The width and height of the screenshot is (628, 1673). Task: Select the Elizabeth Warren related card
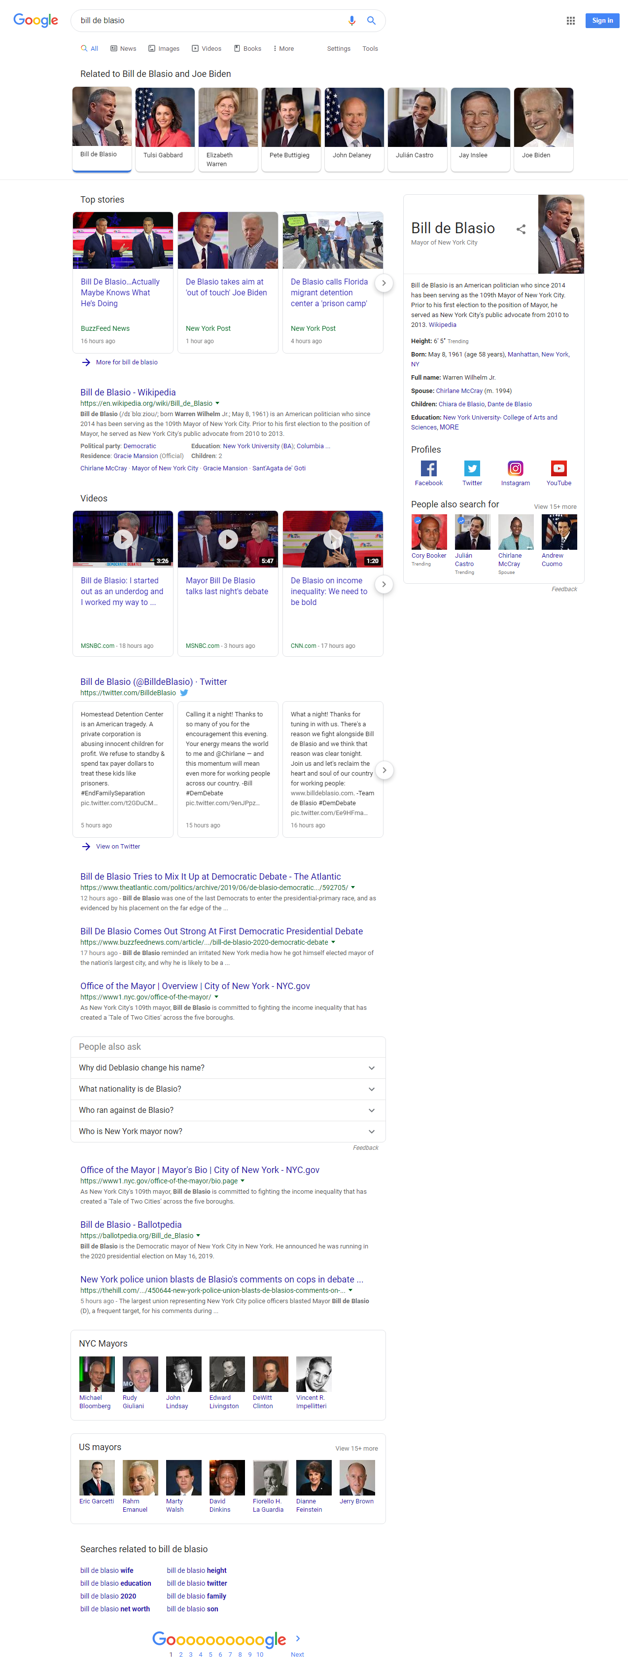coord(227,129)
